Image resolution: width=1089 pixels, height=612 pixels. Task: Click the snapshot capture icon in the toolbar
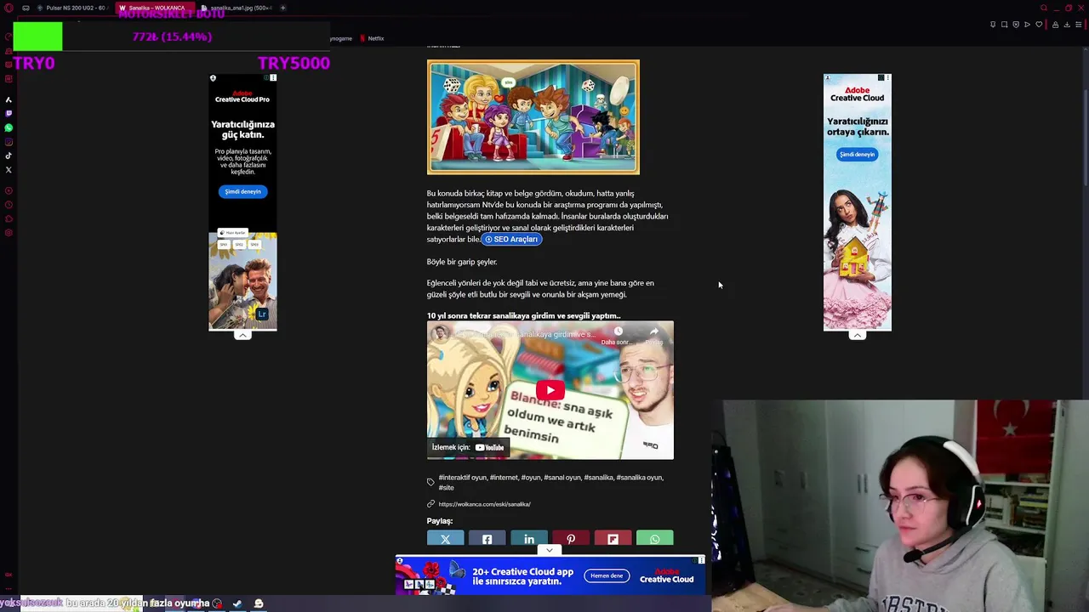[1005, 25]
